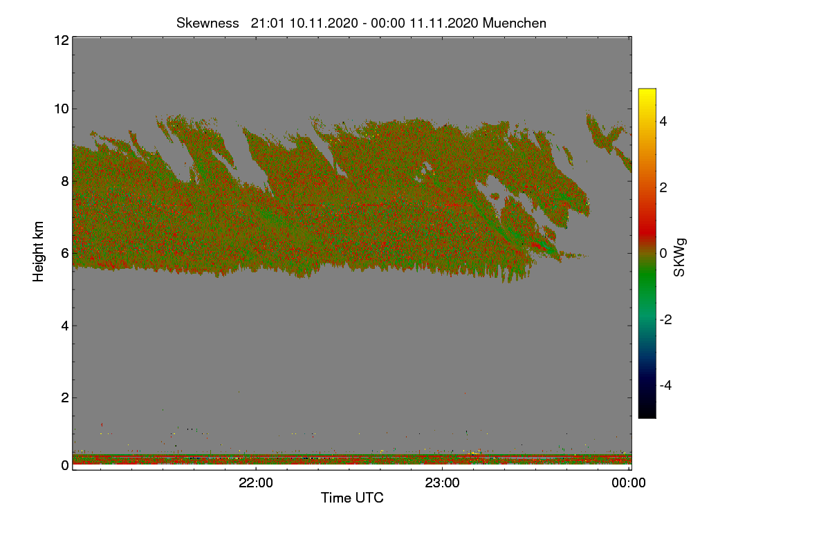Click the y-axis '2' height tick label
The image size is (830, 553).
point(64,397)
